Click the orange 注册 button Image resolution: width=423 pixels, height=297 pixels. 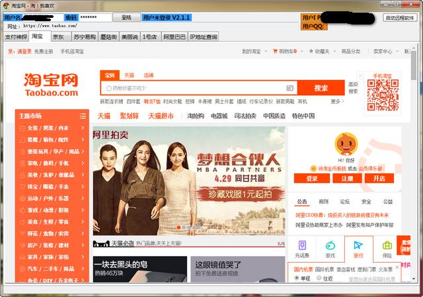click(347, 179)
